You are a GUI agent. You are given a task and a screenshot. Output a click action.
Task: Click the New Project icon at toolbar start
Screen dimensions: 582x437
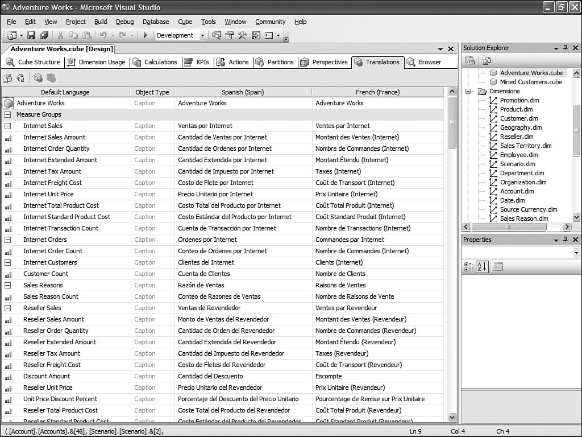[x=12, y=35]
